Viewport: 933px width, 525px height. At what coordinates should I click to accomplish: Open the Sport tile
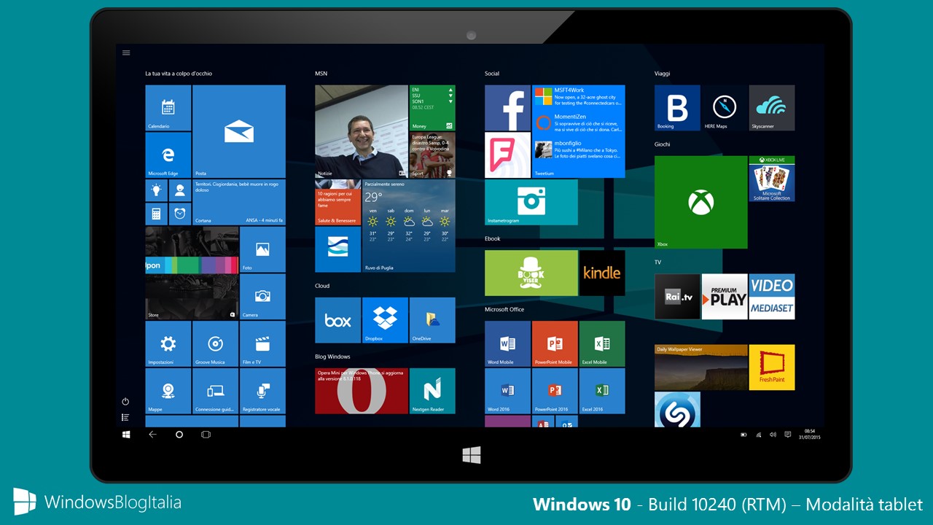click(x=432, y=155)
